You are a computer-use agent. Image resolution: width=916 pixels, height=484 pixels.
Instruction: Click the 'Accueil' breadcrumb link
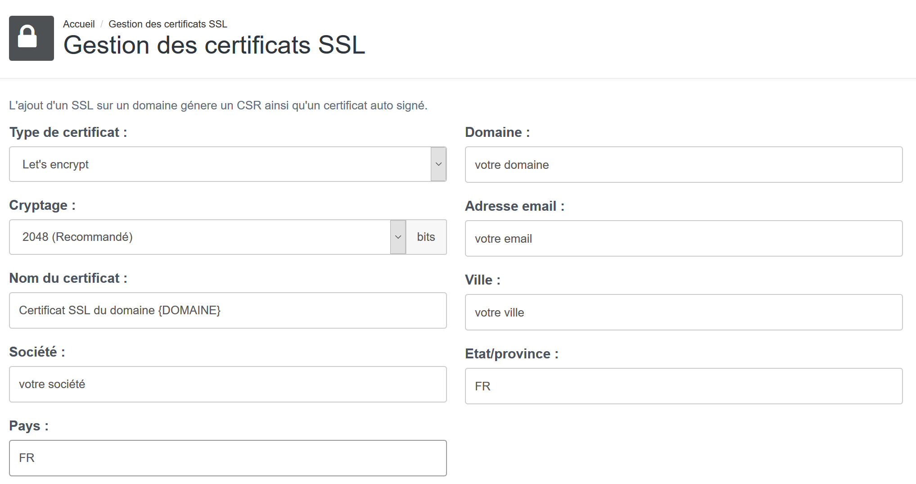tap(78, 24)
